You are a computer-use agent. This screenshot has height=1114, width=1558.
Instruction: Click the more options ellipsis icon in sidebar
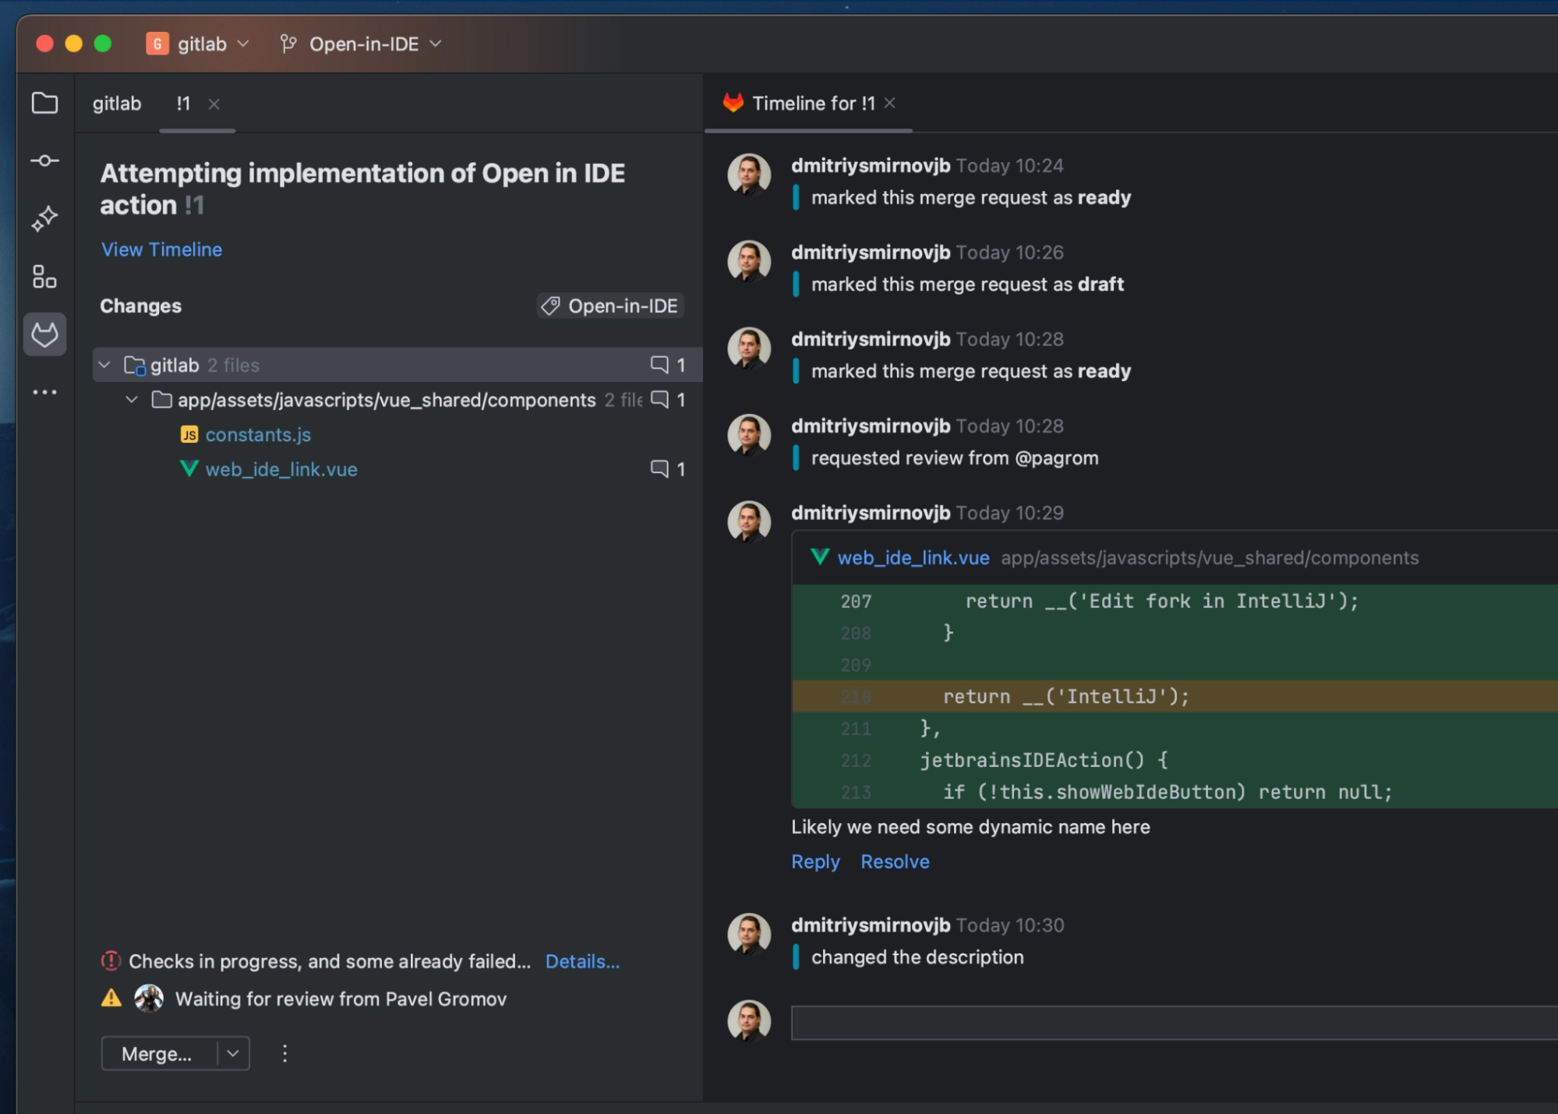click(x=46, y=392)
